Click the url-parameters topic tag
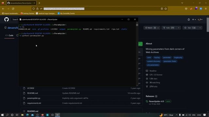Image resolution: width=209 pixels, height=117 pixels. pyautogui.click(x=153, y=65)
